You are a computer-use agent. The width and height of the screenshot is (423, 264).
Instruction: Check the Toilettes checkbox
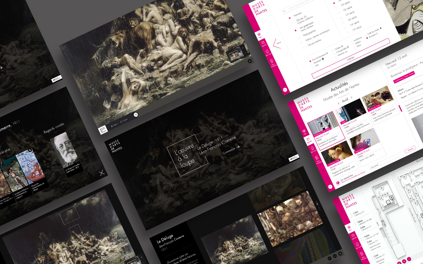tap(333, 50)
